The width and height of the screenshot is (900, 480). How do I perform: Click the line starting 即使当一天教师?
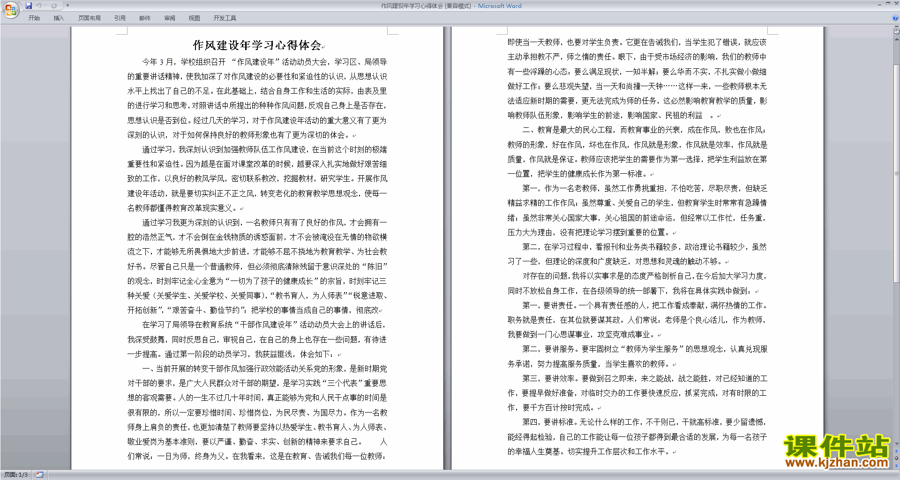coord(637,42)
